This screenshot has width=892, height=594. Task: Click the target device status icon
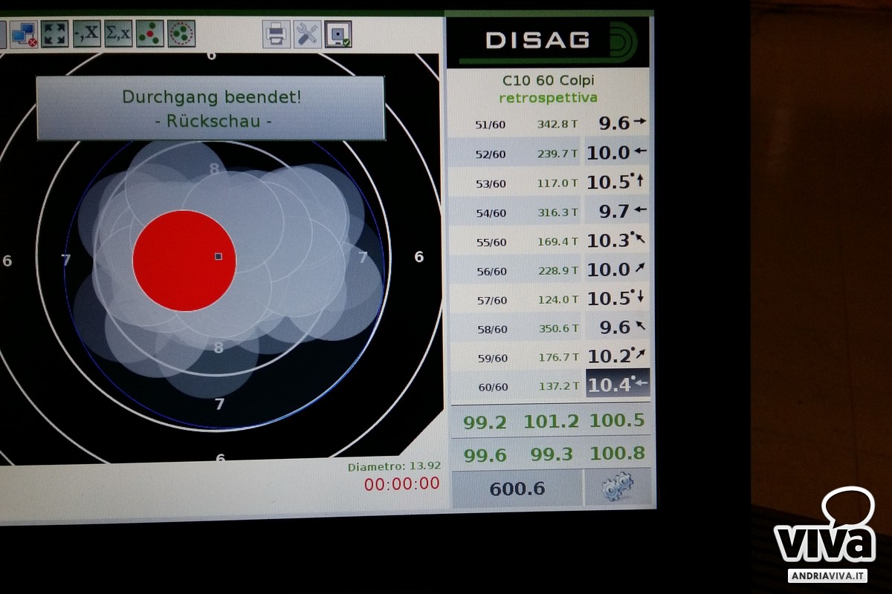[x=338, y=34]
